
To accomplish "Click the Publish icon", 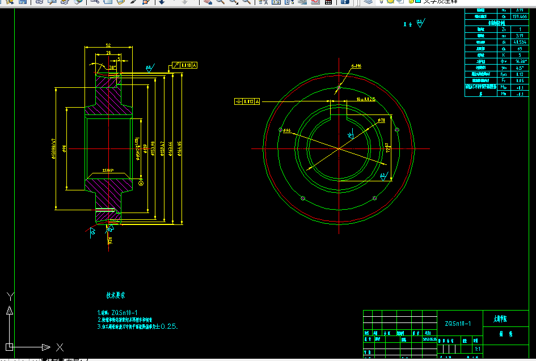I will click(x=65, y=2).
